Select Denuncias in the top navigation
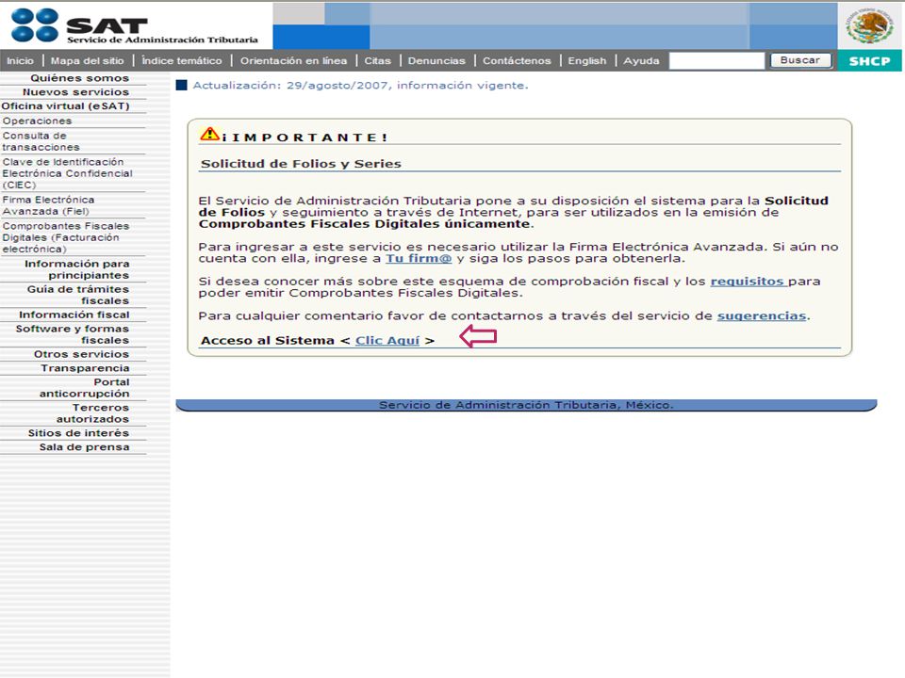Viewport: 905px width, 678px height. pos(436,60)
